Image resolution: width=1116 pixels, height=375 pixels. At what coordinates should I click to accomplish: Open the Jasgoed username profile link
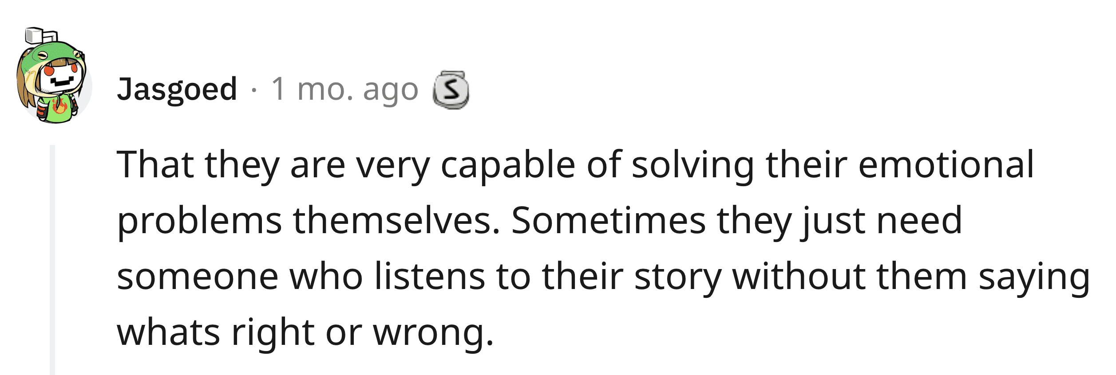point(177,90)
